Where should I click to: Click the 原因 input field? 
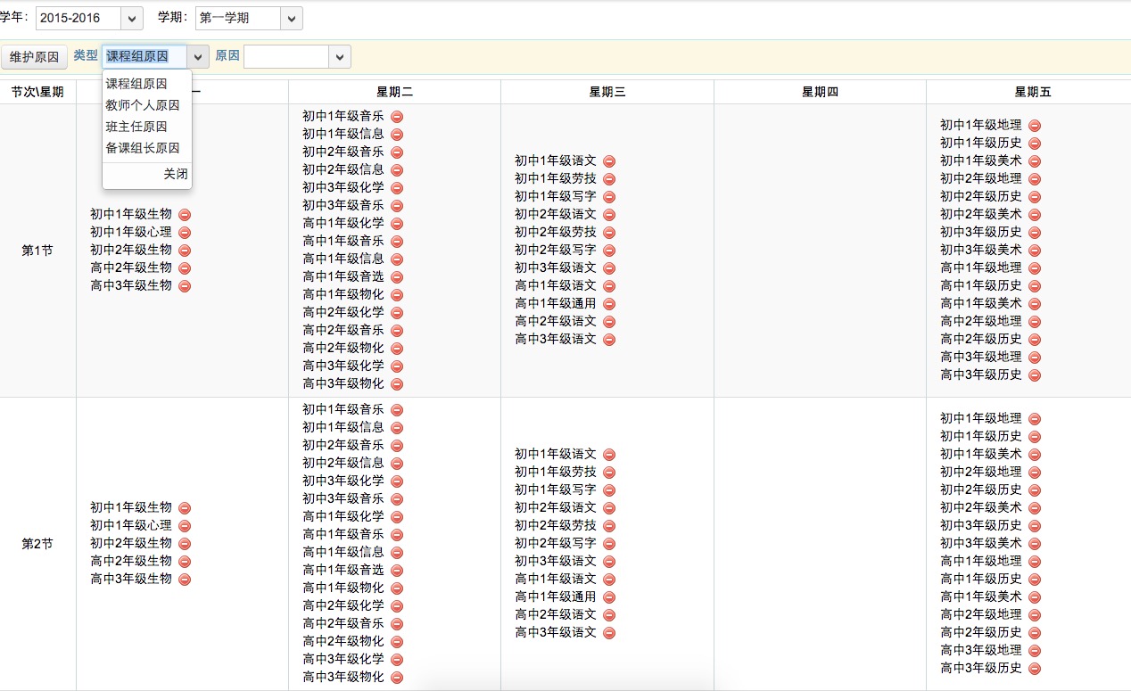point(286,57)
